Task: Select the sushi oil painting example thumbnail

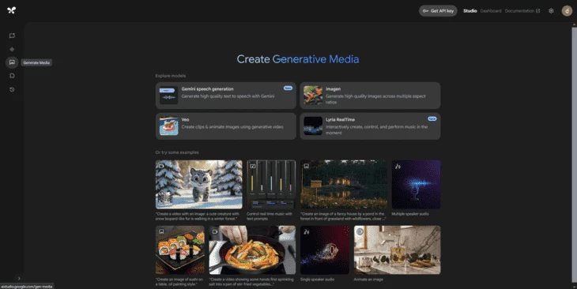Action: pos(180,250)
